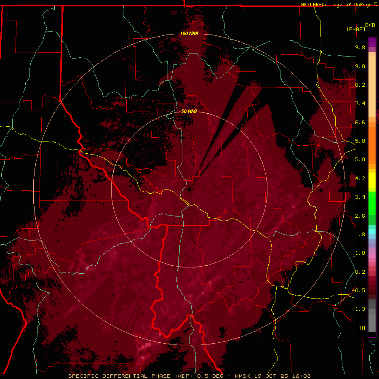The width and height of the screenshot is (379, 379).
Task: Click the TH threshold legend label
Action: pos(362,328)
